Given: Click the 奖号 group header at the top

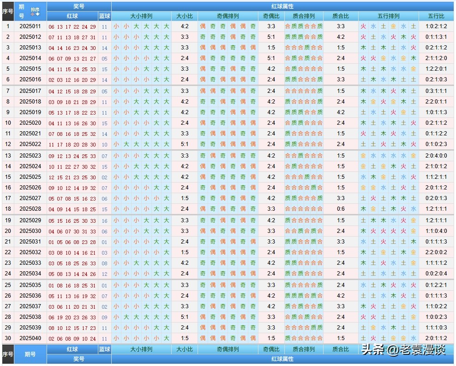Looking at the screenshot, I should click(x=79, y=6).
